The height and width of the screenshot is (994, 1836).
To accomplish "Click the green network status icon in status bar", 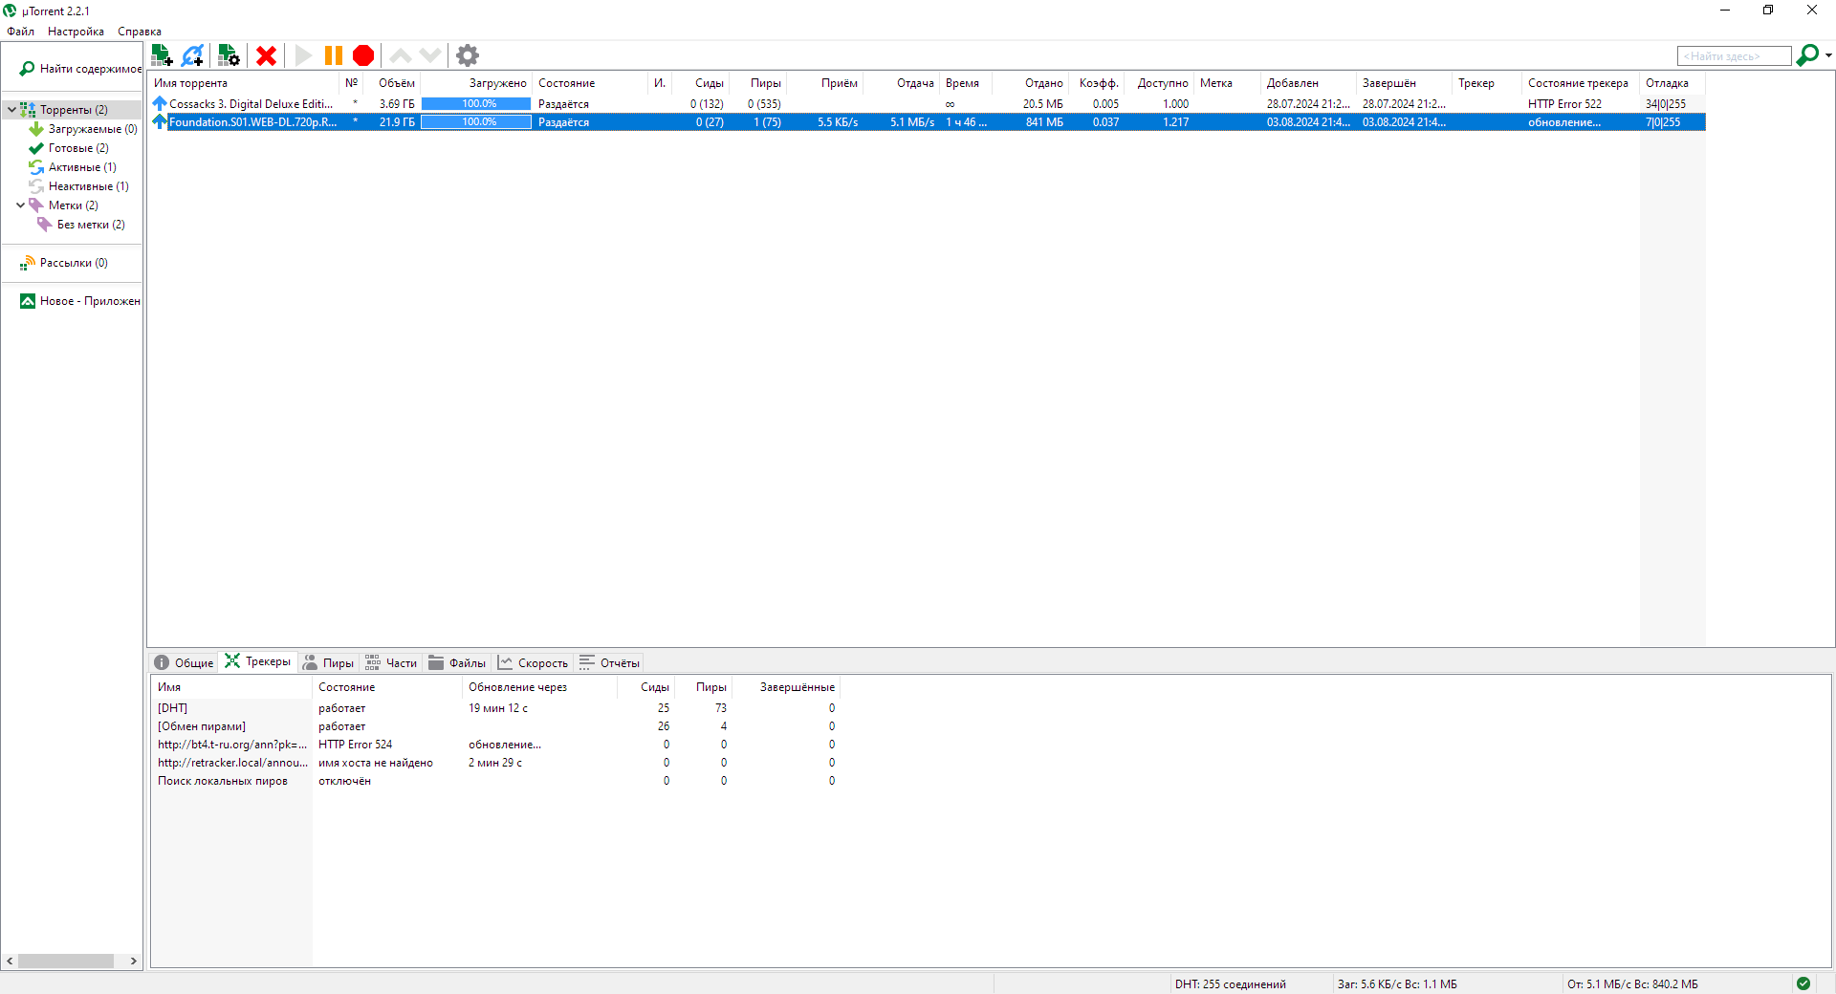I will click(x=1803, y=983).
